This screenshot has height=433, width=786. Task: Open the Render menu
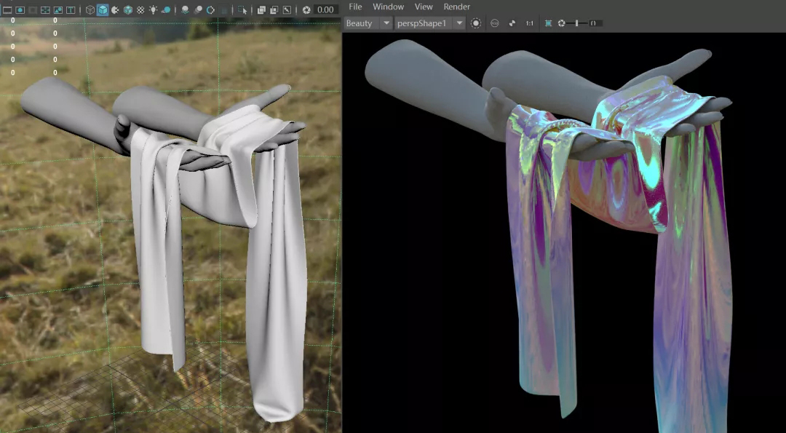(456, 7)
